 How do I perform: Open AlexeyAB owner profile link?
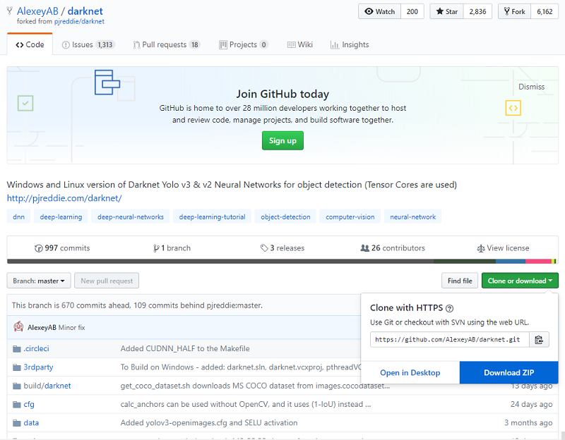[37, 11]
